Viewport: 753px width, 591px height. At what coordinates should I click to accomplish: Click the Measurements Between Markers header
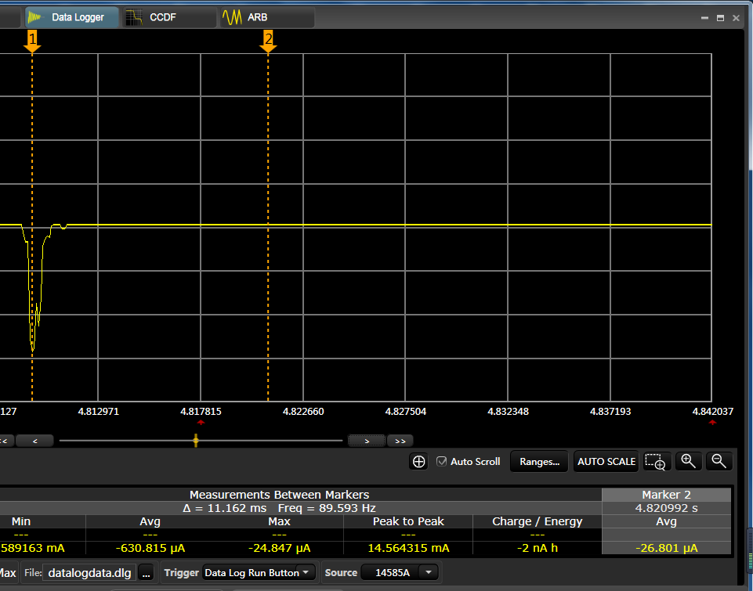279,495
